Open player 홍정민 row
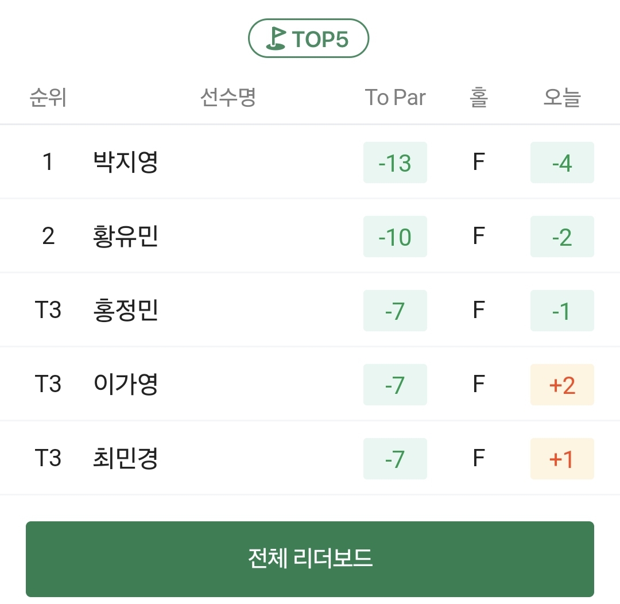Screen dimensions: 620x604 click(x=310, y=310)
